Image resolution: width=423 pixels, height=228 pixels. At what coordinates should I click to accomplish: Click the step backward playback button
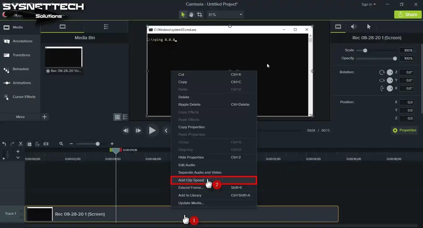[x=126, y=130]
